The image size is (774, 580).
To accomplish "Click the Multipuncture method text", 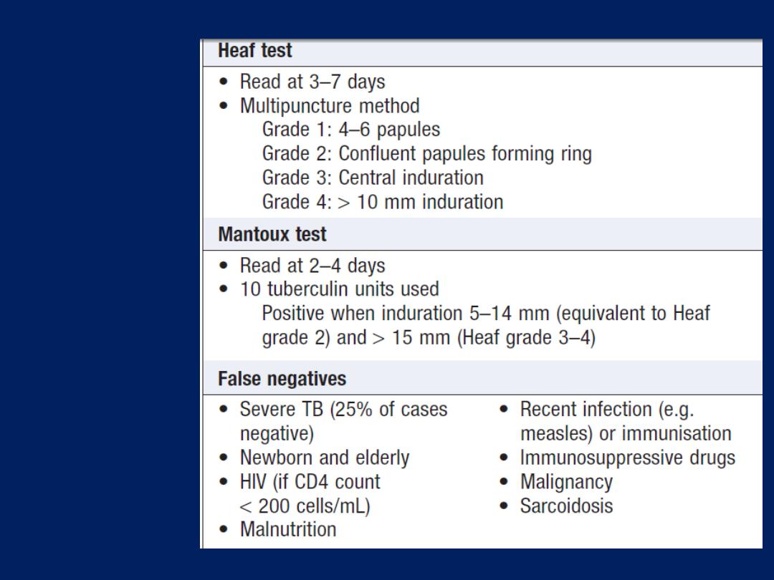I will (x=330, y=106).
